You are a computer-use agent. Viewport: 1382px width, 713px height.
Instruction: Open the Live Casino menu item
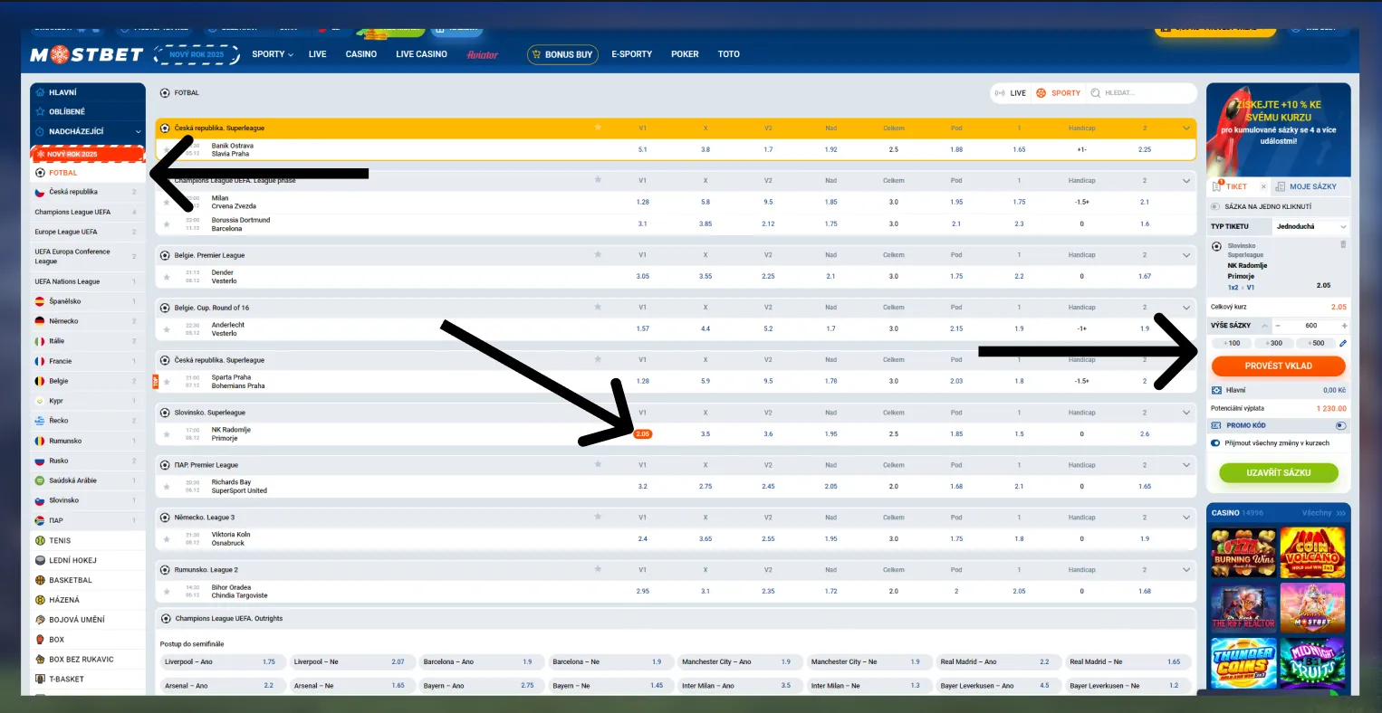point(421,54)
